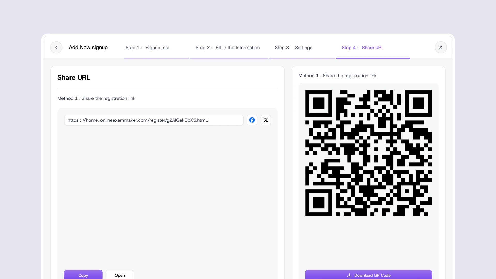
Task: Click the Add New signup title
Action: [88, 48]
